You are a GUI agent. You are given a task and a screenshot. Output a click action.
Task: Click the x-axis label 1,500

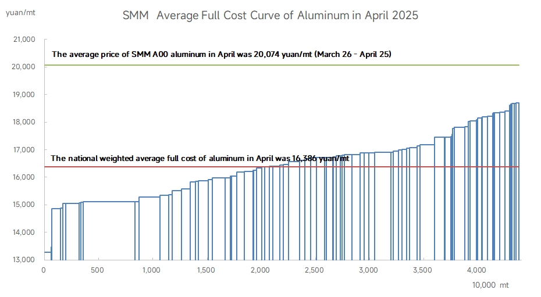coord(206,270)
